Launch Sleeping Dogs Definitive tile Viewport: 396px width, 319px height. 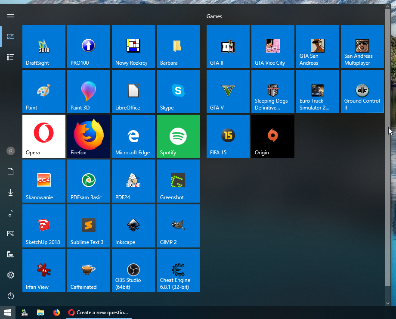tap(273, 91)
